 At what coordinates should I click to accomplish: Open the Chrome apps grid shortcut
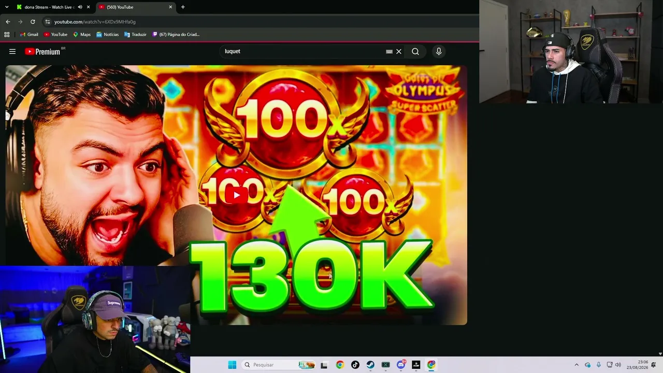(7, 34)
